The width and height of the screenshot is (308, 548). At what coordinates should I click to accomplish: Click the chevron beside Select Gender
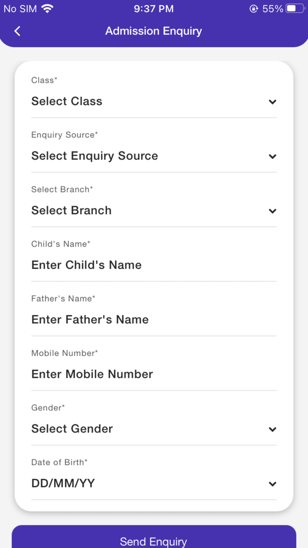click(x=273, y=430)
